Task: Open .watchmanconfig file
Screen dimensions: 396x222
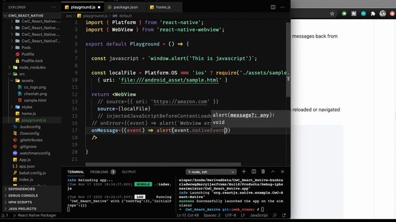Action: point(35,153)
